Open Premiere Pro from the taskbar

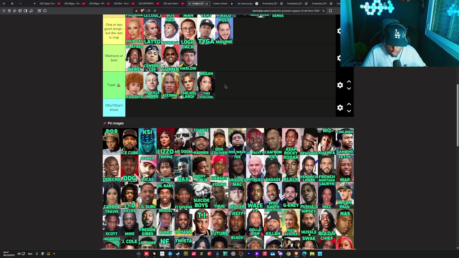pos(249,254)
